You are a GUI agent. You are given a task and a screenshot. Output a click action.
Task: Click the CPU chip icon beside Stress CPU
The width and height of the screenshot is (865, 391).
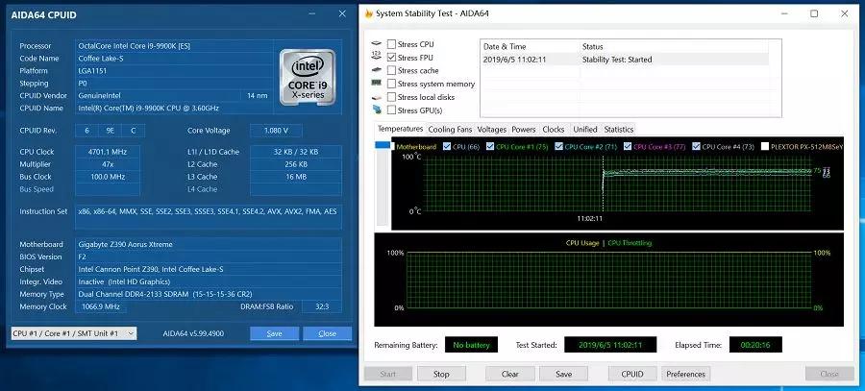coord(377,44)
